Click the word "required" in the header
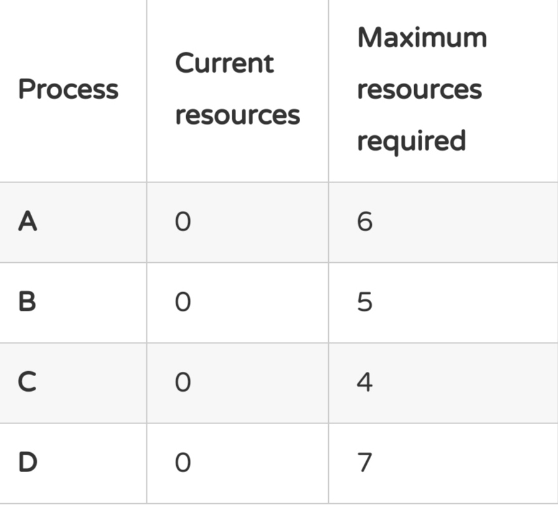Image resolution: width=558 pixels, height=530 pixels. tap(411, 141)
